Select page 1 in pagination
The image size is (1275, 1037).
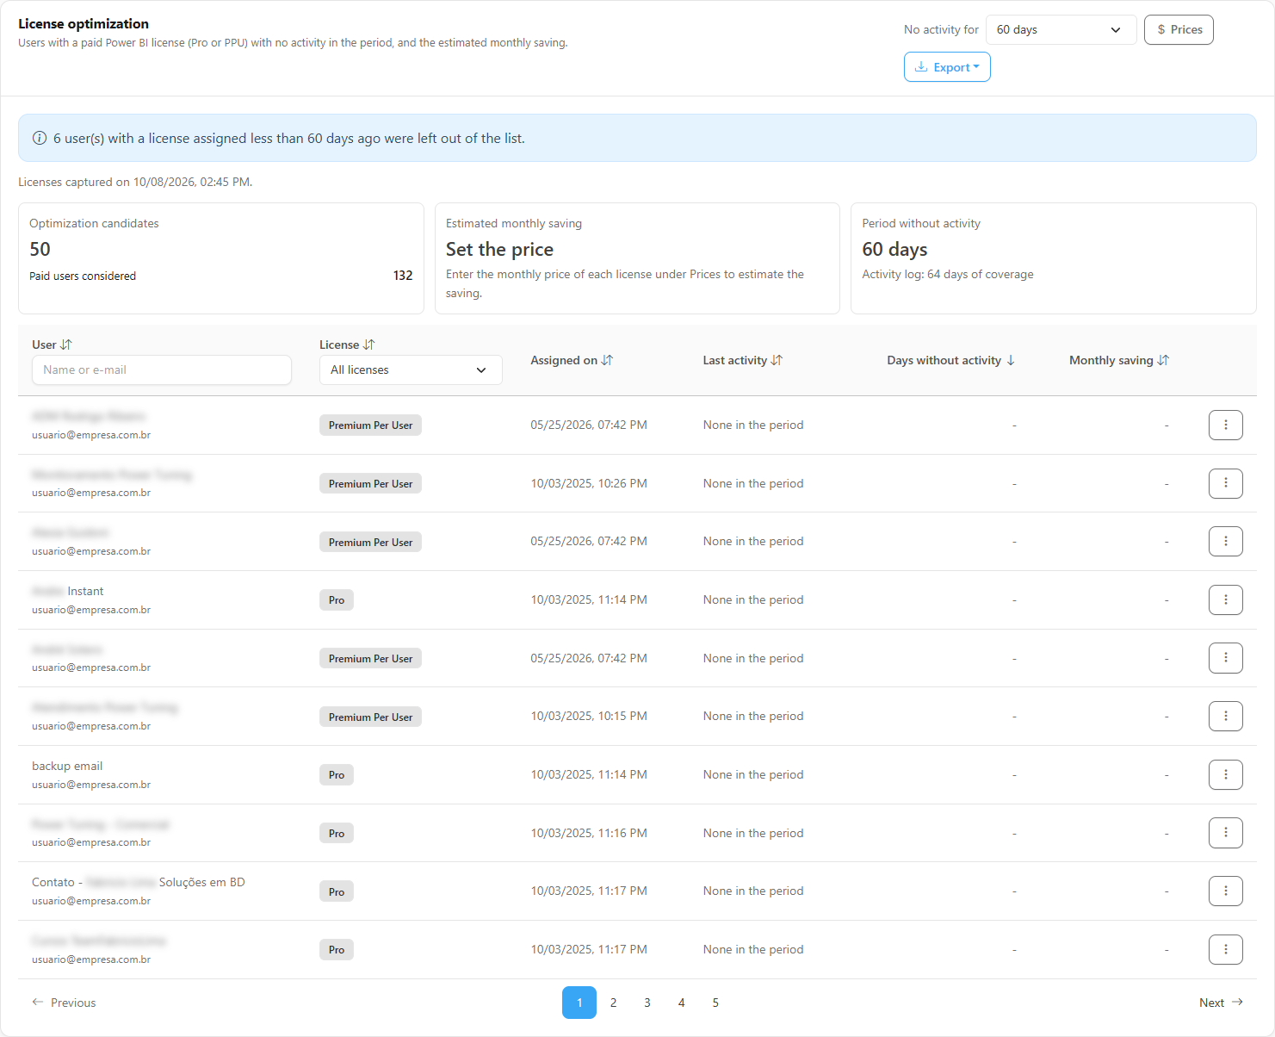click(579, 1003)
